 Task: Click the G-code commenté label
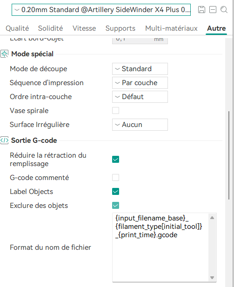tap(40, 178)
